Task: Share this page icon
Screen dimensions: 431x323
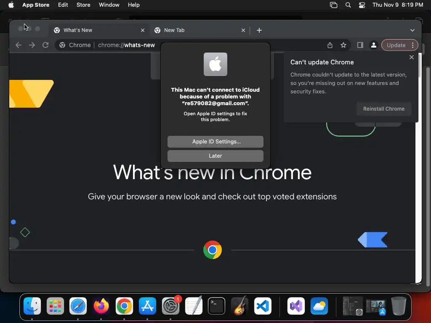Action: click(x=330, y=45)
